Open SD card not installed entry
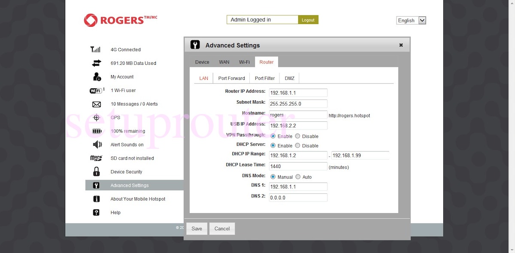 tap(132, 158)
